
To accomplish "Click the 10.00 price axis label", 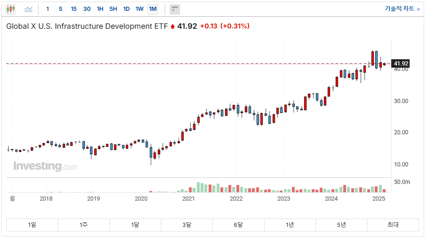I will (x=401, y=164).
